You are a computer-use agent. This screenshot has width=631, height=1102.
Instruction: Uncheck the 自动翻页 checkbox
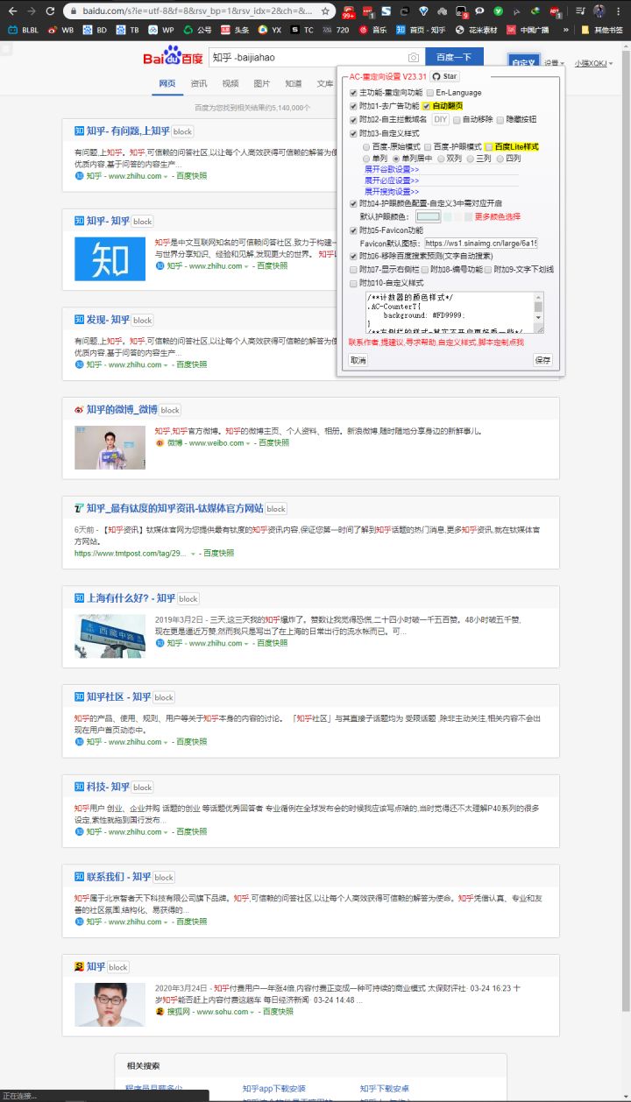426,106
